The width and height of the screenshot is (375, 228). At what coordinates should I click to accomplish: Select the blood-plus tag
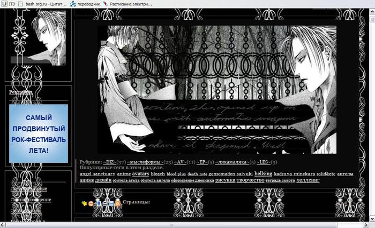(x=176, y=175)
